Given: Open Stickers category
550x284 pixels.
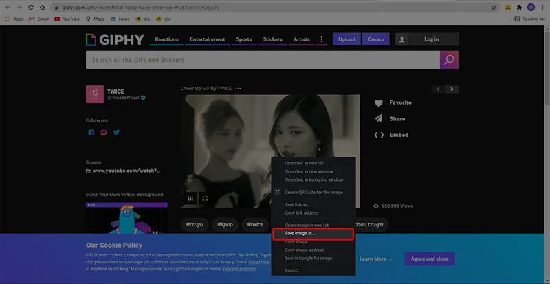Looking at the screenshot, I should click(x=272, y=39).
